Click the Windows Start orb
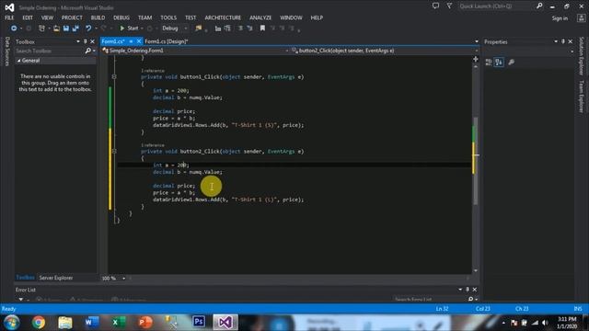Image resolution: width=589 pixels, height=331 pixels. [12, 323]
